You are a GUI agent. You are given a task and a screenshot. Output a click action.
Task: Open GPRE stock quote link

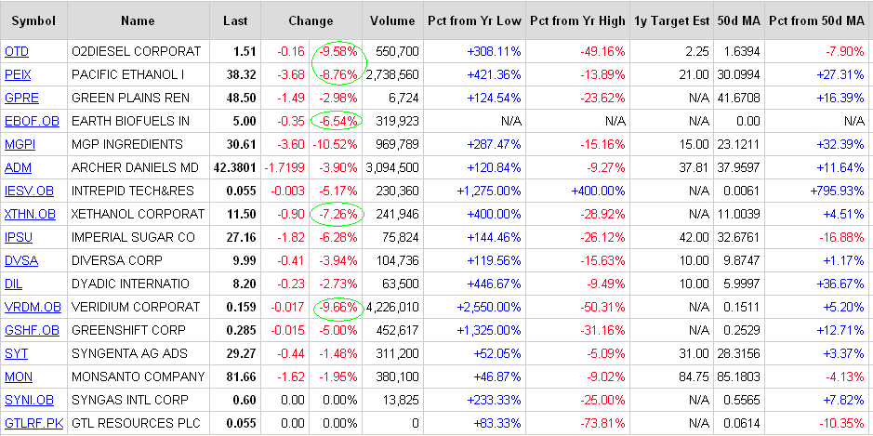click(x=20, y=98)
